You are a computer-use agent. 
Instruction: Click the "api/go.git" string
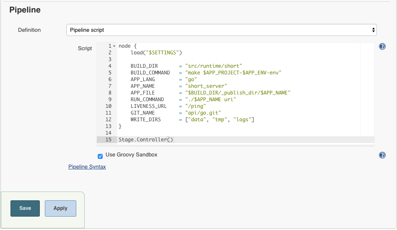click(x=202, y=113)
